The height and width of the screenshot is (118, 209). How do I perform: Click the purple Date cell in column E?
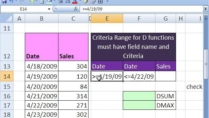pos(107,66)
